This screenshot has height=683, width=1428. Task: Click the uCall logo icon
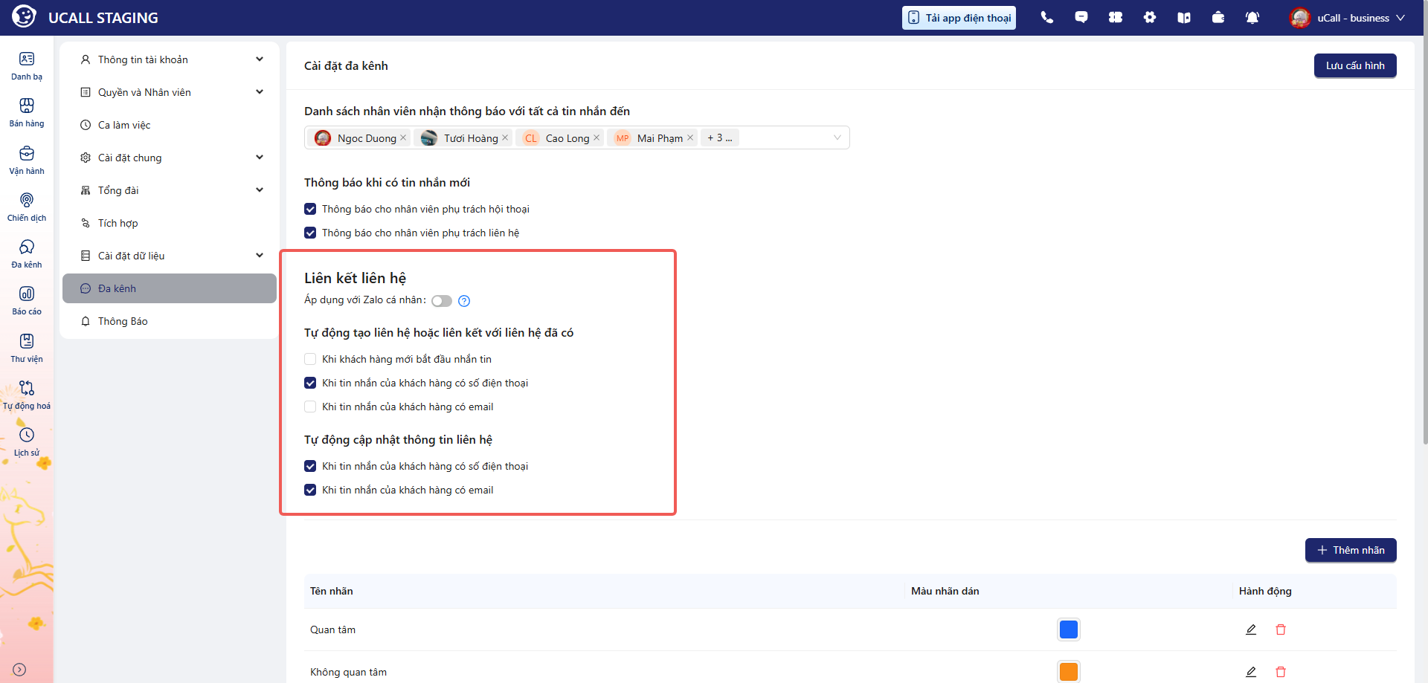[24, 16]
